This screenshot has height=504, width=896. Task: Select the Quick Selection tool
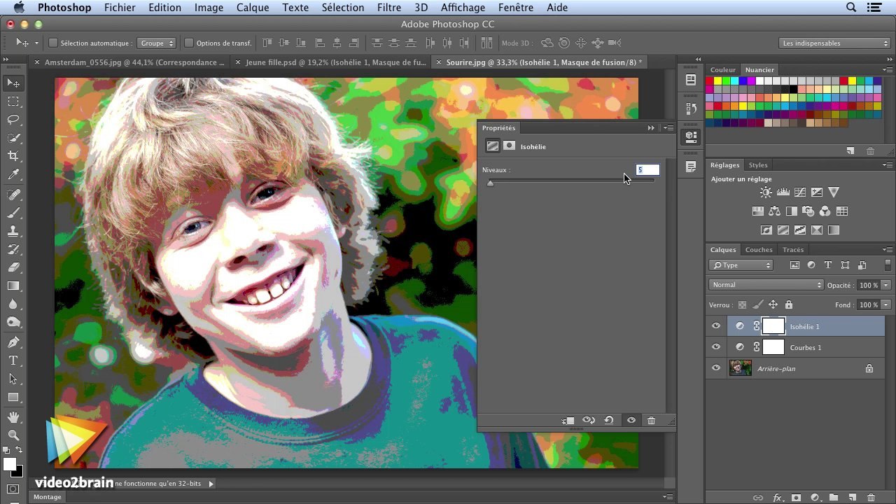(13, 138)
